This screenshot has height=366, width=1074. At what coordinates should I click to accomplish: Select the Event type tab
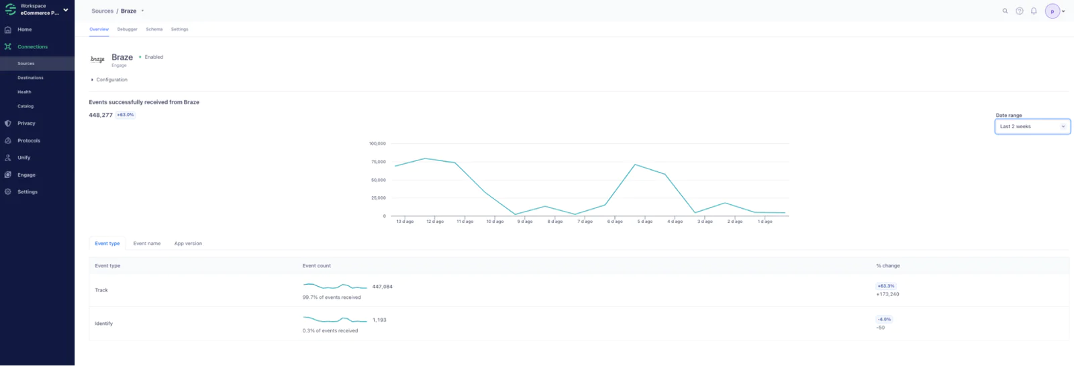click(x=107, y=244)
